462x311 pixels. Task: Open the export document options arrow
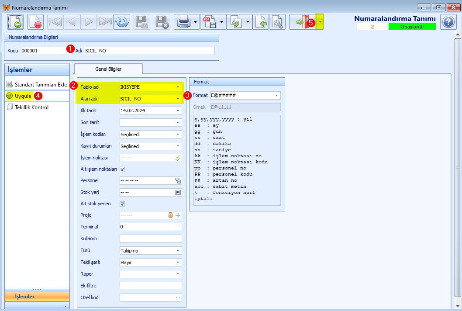(x=248, y=22)
